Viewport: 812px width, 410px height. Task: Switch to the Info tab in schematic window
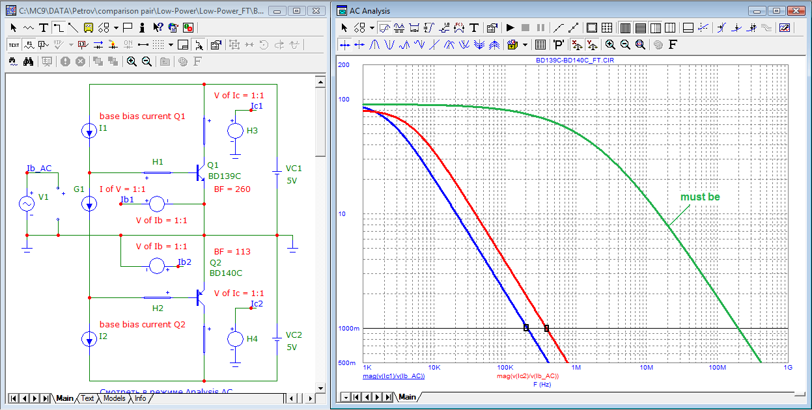(x=140, y=398)
